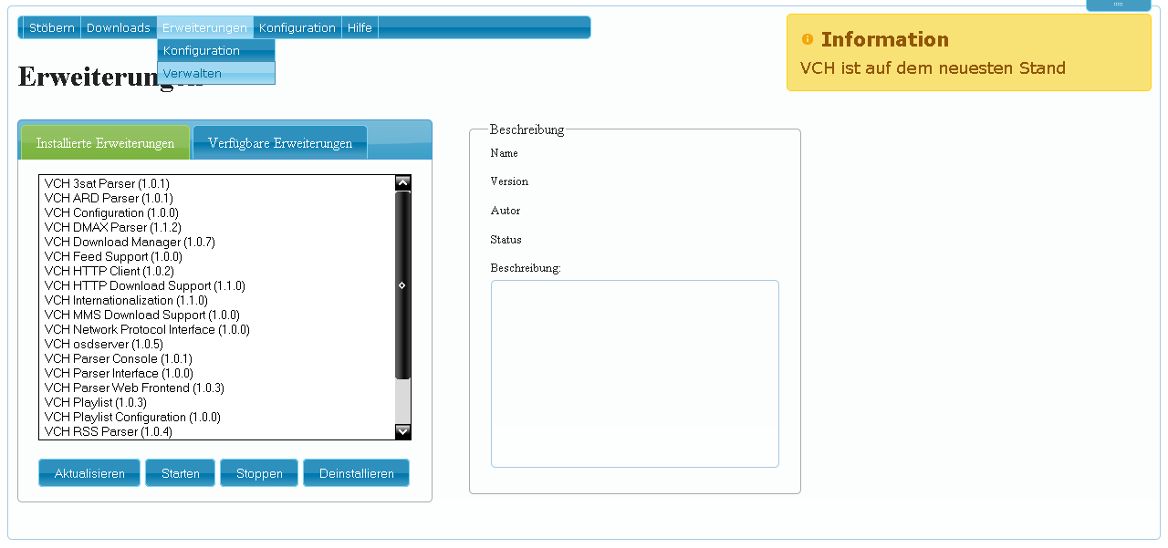Screen dimensions: 1168x548
Task: Select the Installierte Erweiterungen tab
Action: point(105,143)
